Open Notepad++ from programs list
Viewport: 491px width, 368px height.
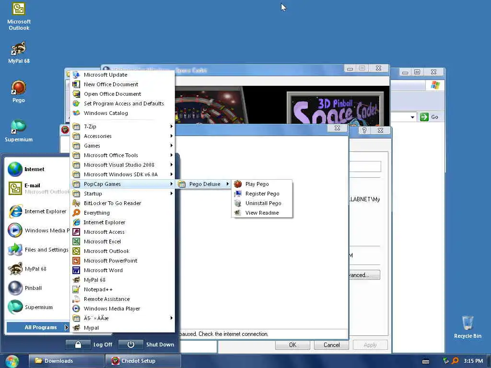(x=122, y=289)
